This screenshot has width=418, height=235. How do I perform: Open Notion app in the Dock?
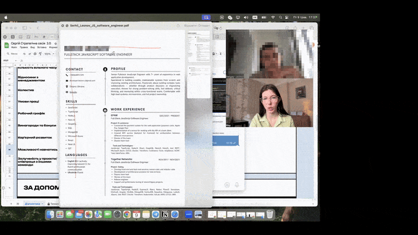[x=165, y=215]
